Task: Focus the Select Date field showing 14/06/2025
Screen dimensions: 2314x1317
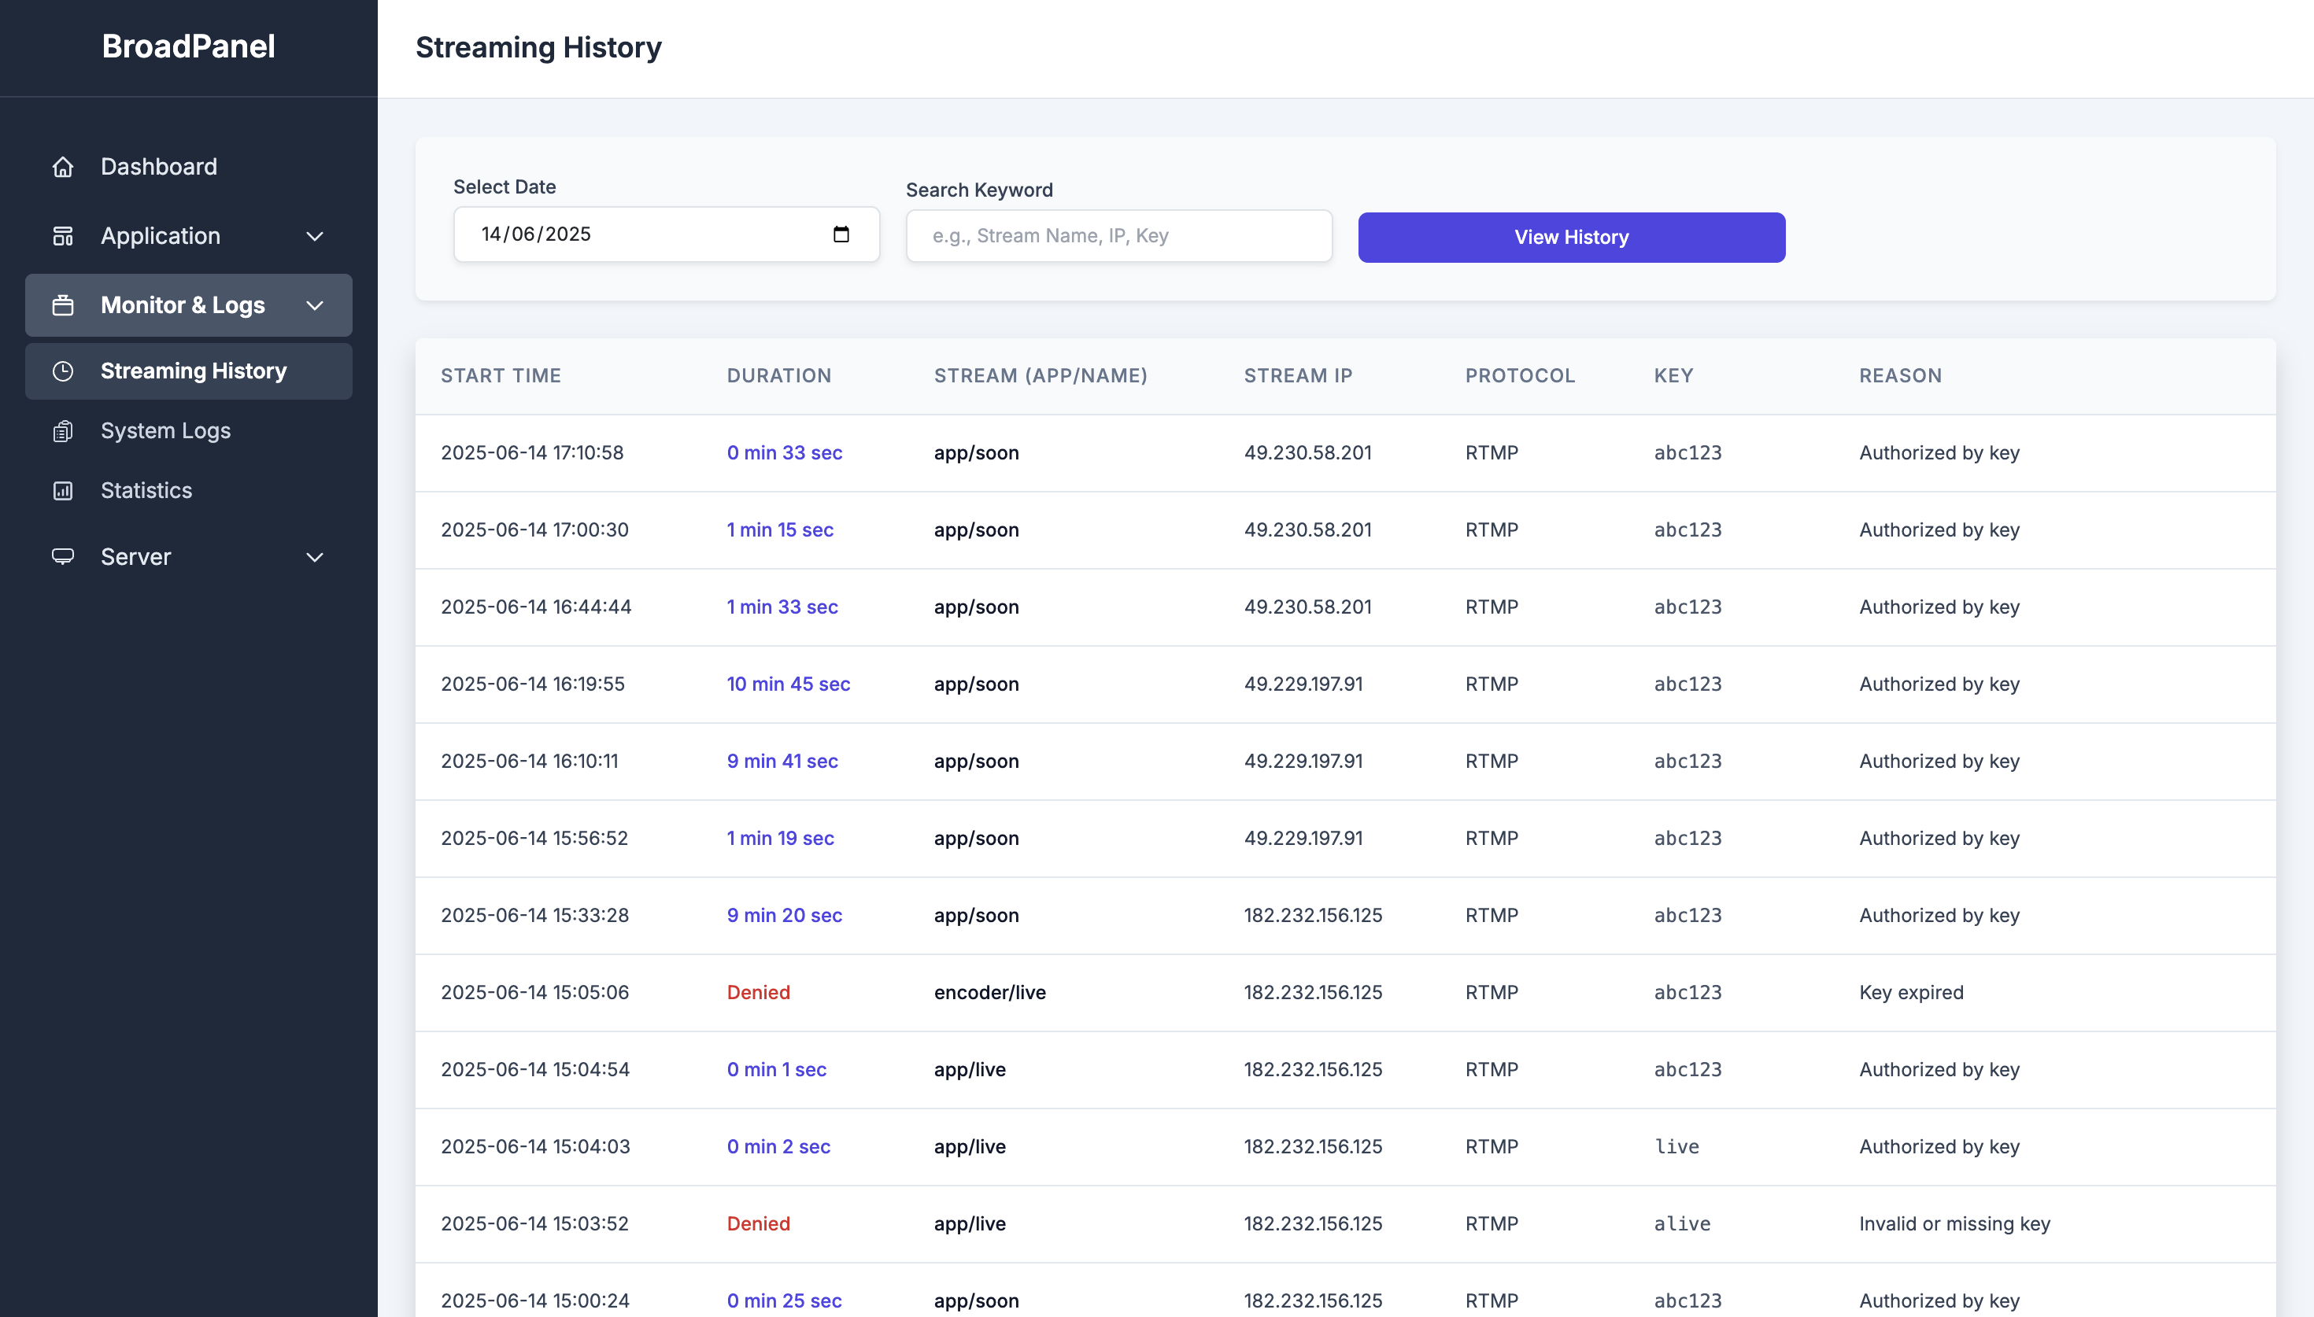Action: click(x=667, y=234)
